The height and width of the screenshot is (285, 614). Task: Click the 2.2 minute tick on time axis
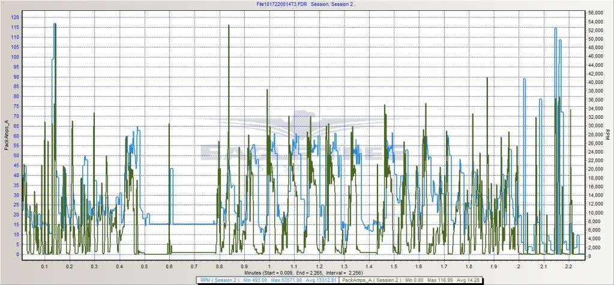567,266
